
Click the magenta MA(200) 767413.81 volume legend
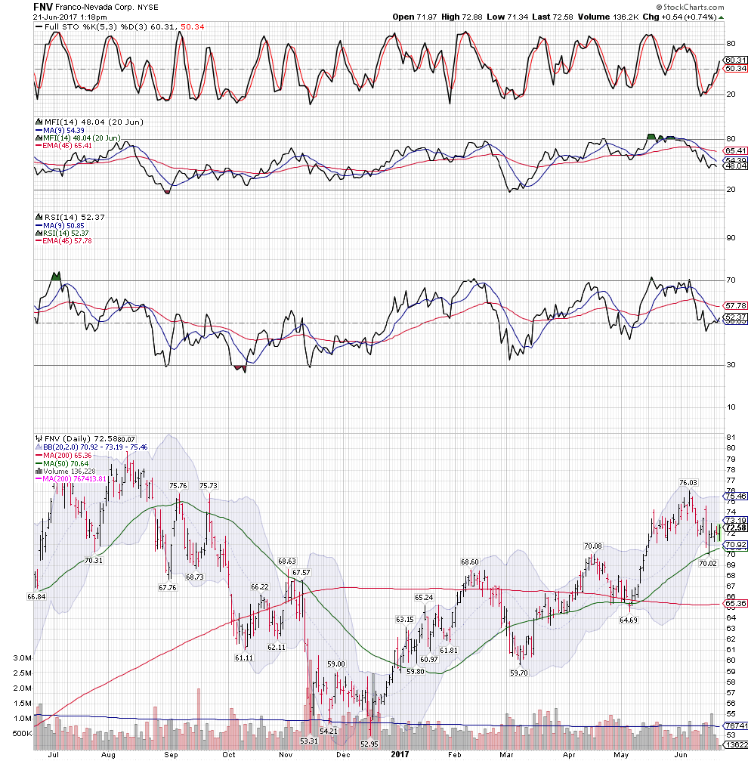[x=71, y=479]
